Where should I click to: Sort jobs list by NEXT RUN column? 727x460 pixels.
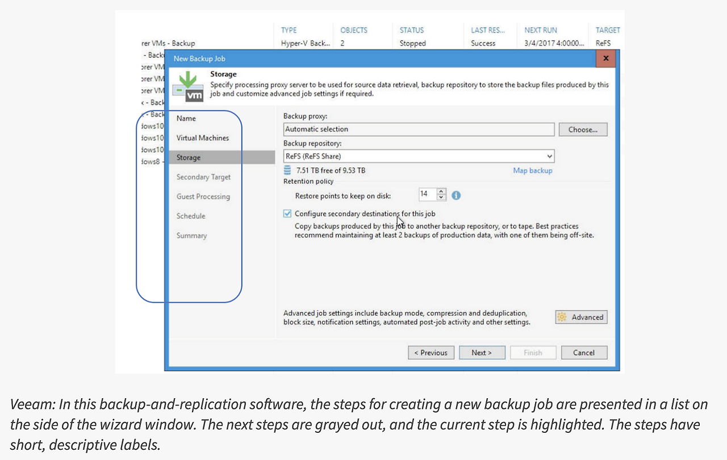pyautogui.click(x=541, y=30)
